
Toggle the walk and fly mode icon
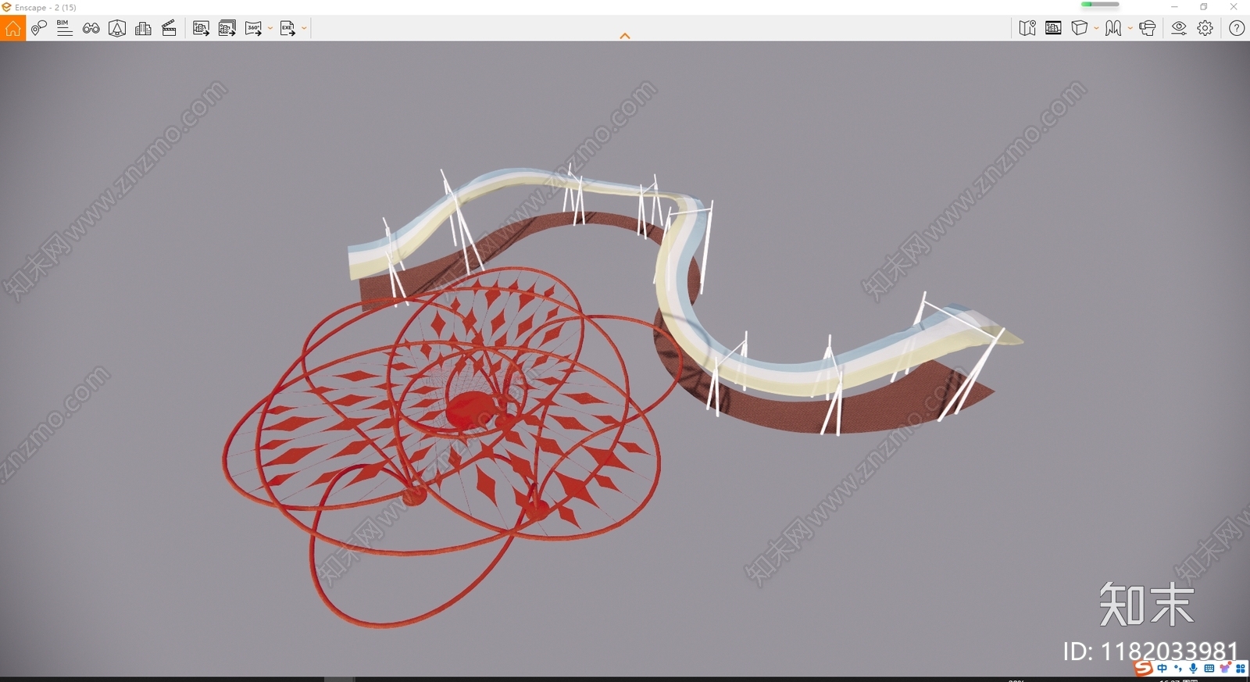1113,28
